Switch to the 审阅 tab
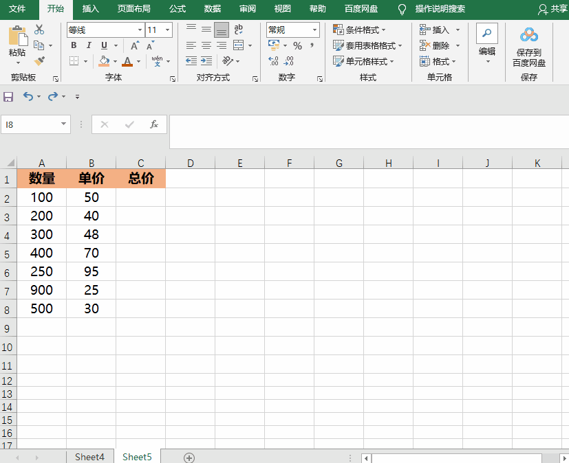 click(x=248, y=9)
